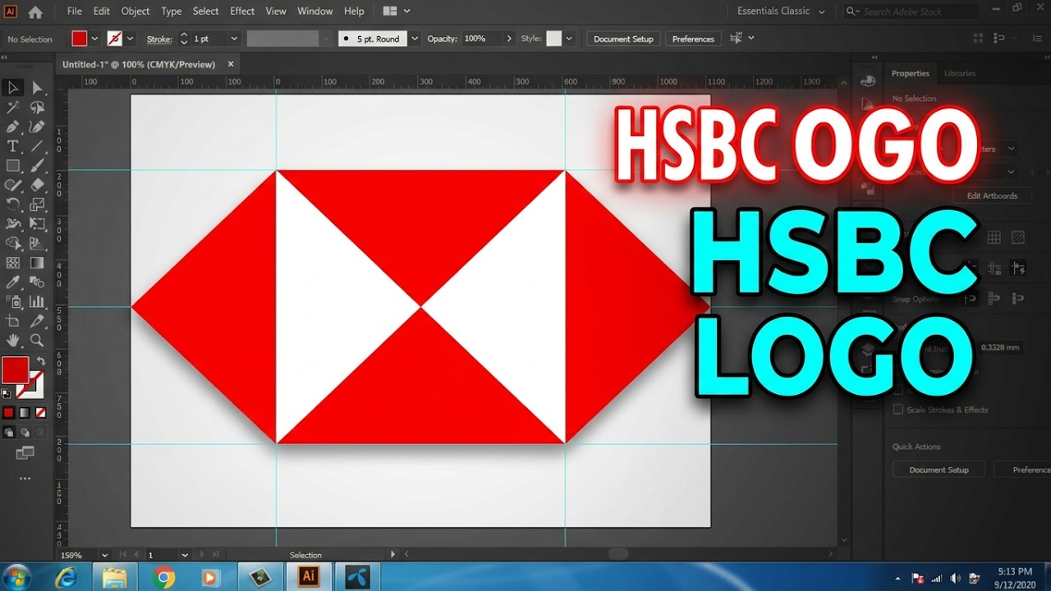Expand stroke weight 1 pt dropdown
The image size is (1051, 591).
click(234, 39)
